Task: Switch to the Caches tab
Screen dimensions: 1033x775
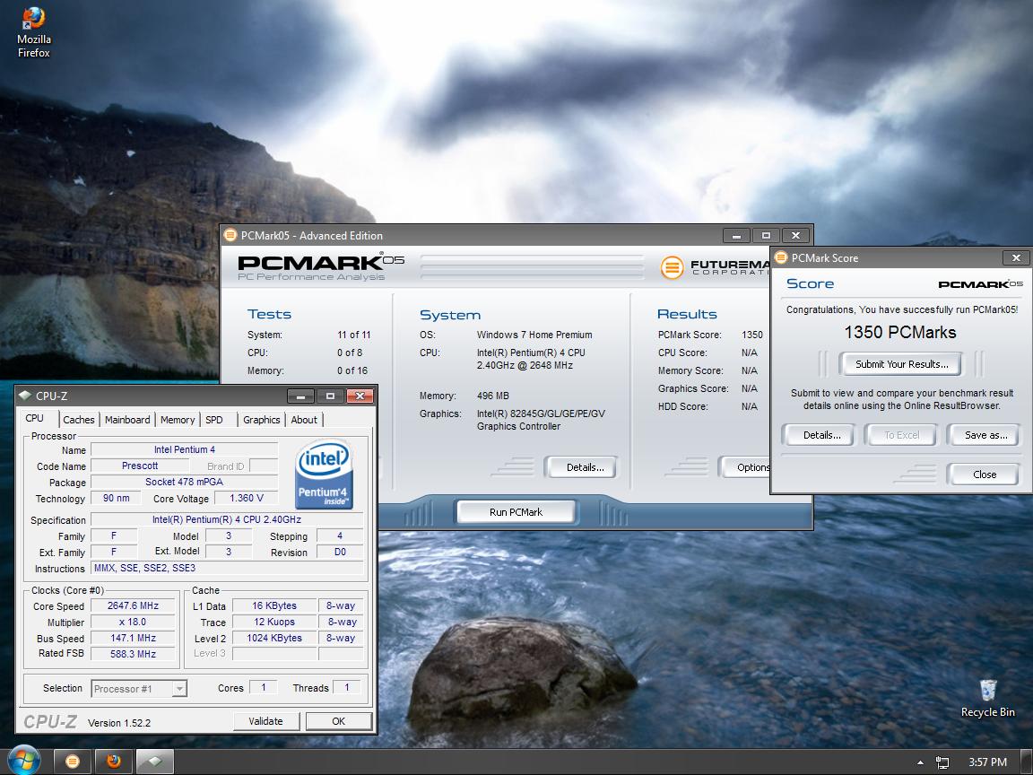Action: tap(78, 420)
